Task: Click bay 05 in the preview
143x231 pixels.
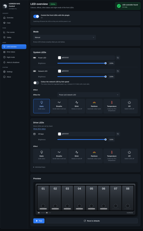Action: pos(92,198)
